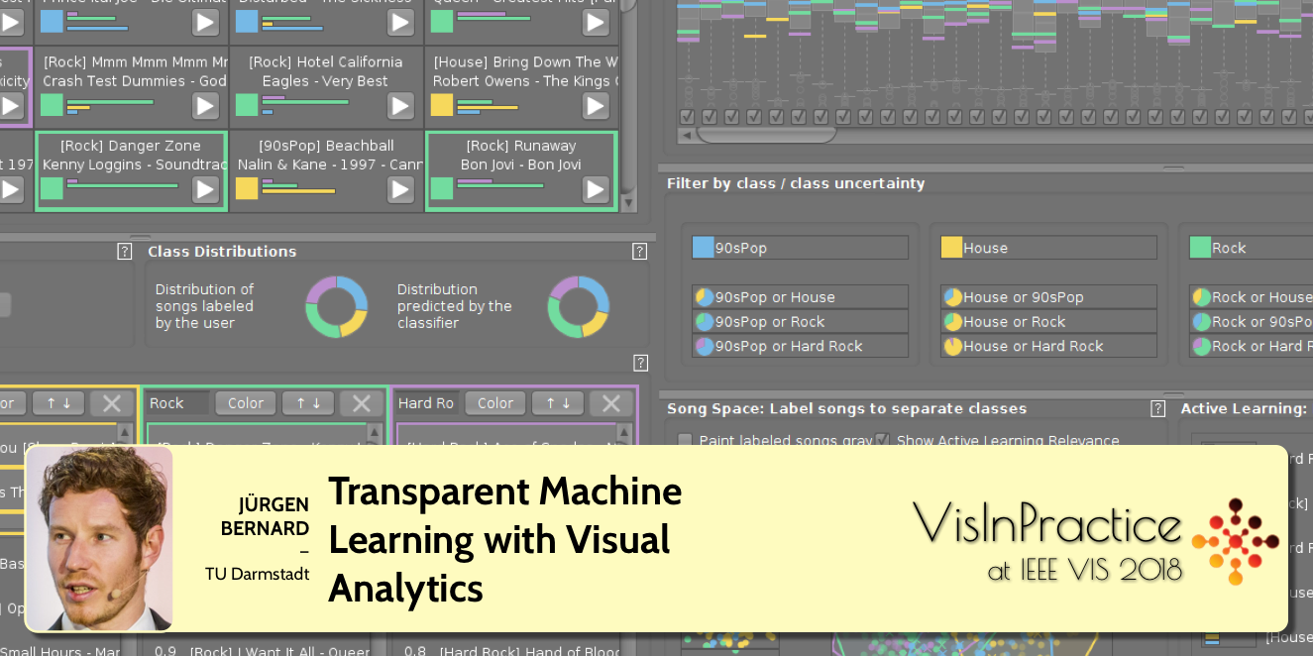Click Color button of Hard Rock class
Viewport: 1313px width, 656px height.
pos(495,403)
